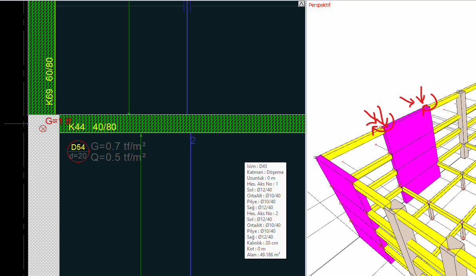476x276 pixels.
Task: Select the white hatched column at the beam junction
Action: (x=44, y=197)
